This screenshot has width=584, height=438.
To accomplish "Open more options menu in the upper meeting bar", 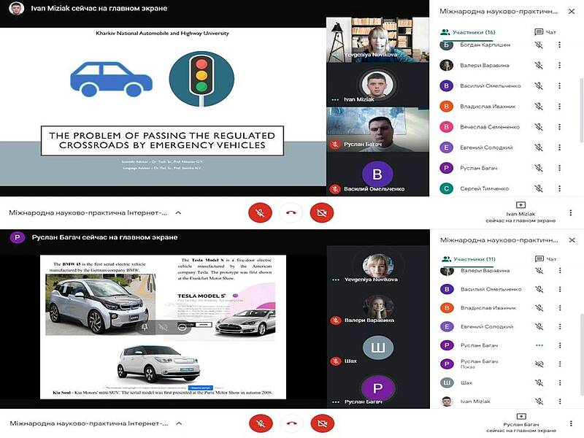I will (x=571, y=213).
